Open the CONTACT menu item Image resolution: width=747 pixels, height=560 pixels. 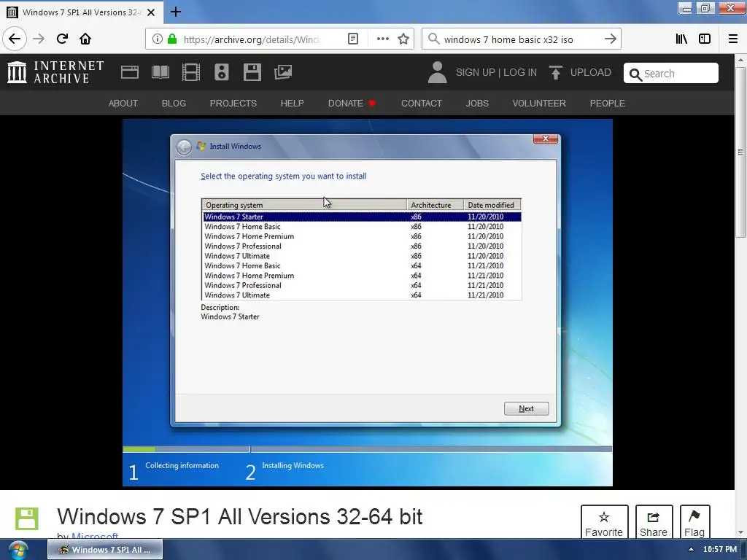[x=422, y=104]
